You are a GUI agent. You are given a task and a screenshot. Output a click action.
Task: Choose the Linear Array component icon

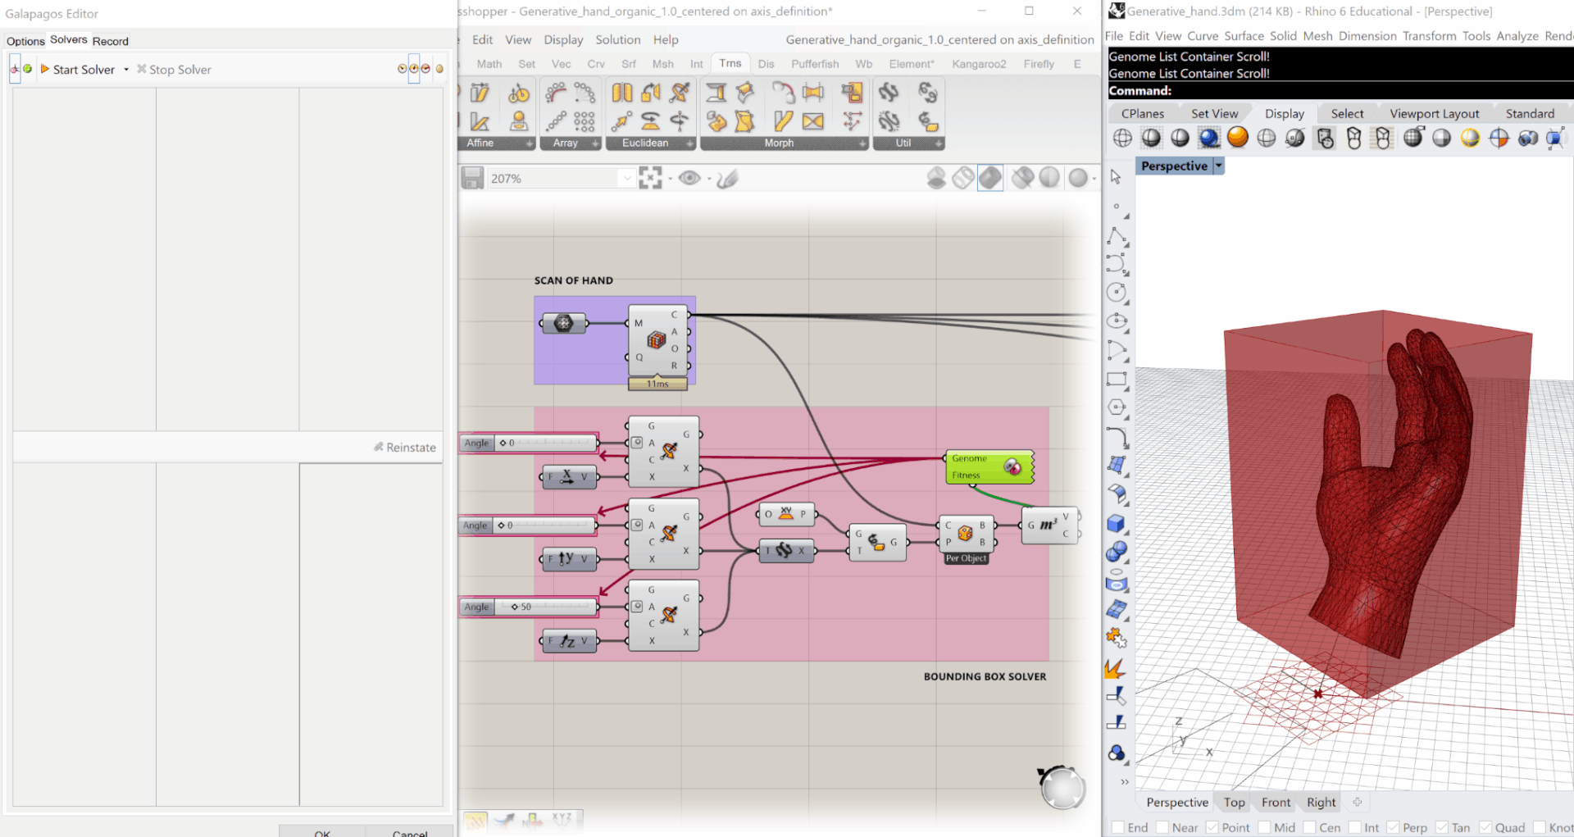coord(557,121)
